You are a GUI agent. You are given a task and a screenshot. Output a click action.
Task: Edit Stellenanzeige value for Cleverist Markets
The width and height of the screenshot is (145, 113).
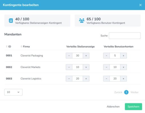point(77,67)
